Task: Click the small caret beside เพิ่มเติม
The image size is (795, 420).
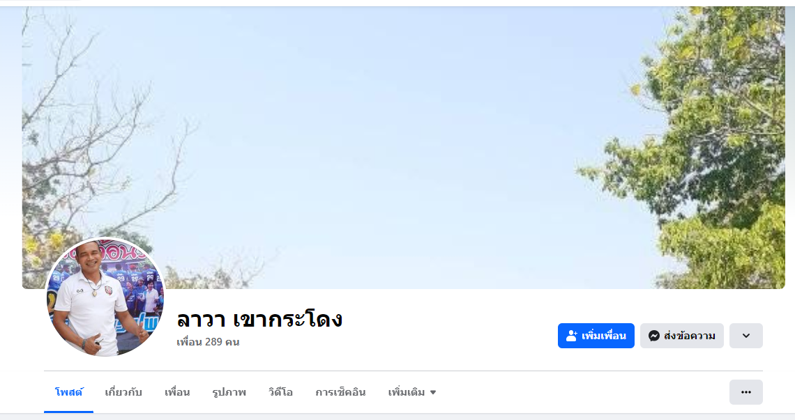Action: pyautogui.click(x=433, y=392)
